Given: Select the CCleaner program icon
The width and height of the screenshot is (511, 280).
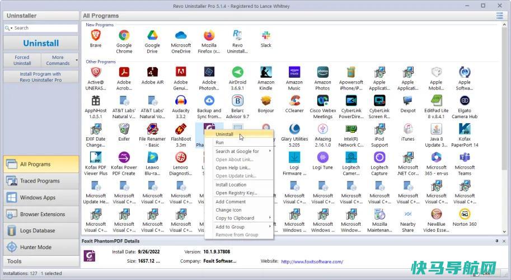Looking at the screenshot, I should 294,100.
